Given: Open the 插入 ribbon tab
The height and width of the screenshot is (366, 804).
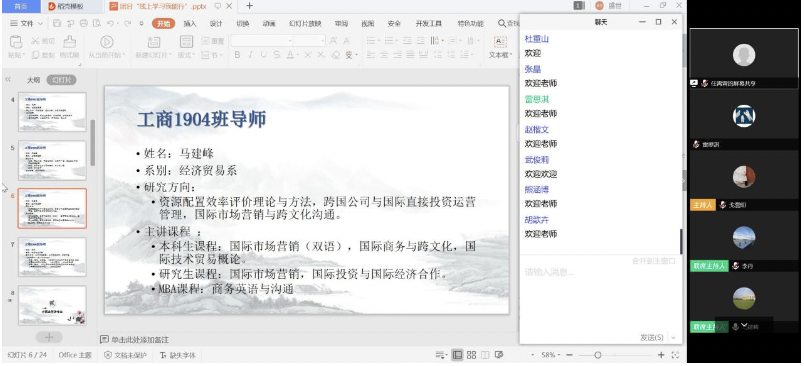Looking at the screenshot, I should (190, 23).
